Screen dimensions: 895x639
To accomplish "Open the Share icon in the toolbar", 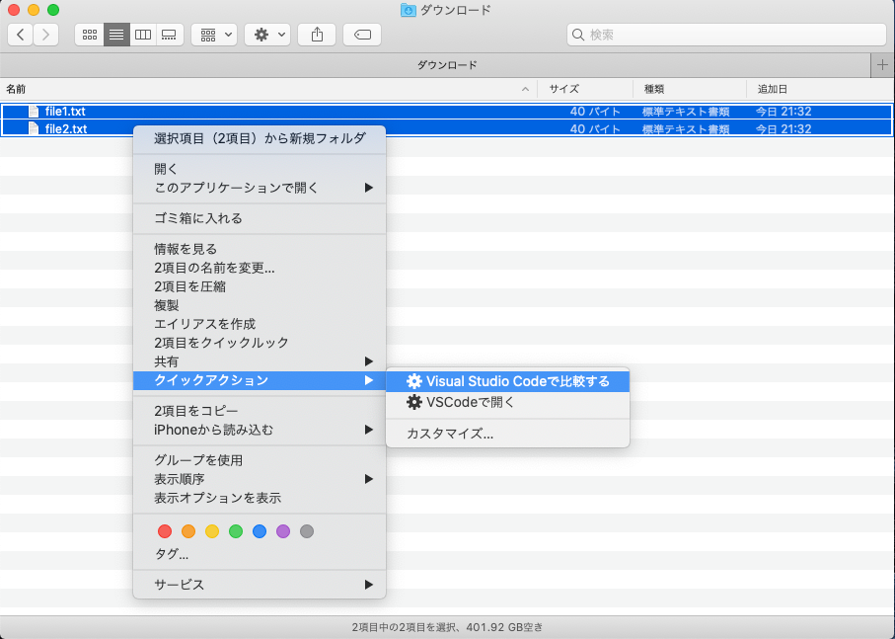I will 316,35.
